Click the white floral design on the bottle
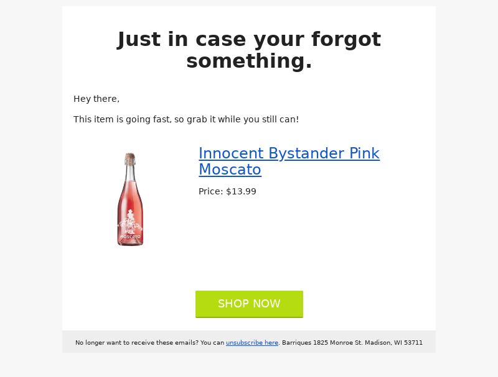The image size is (498, 377). point(130,222)
